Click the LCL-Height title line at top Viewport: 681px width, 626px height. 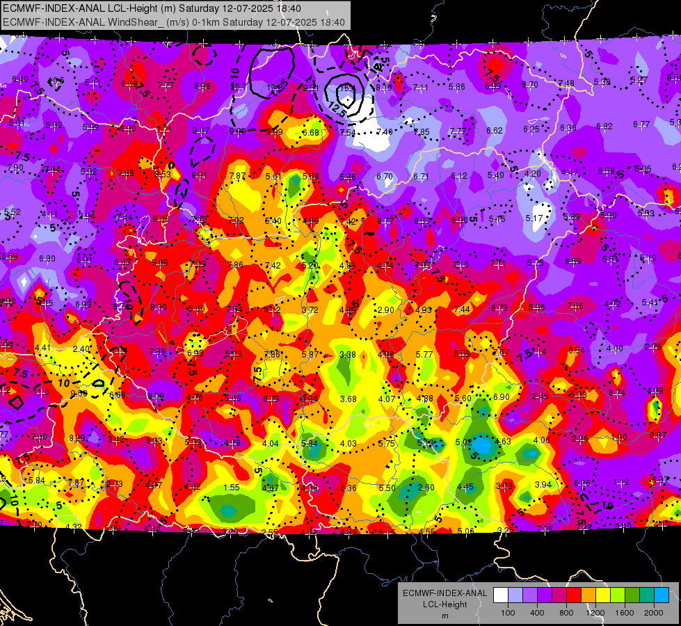click(152, 8)
